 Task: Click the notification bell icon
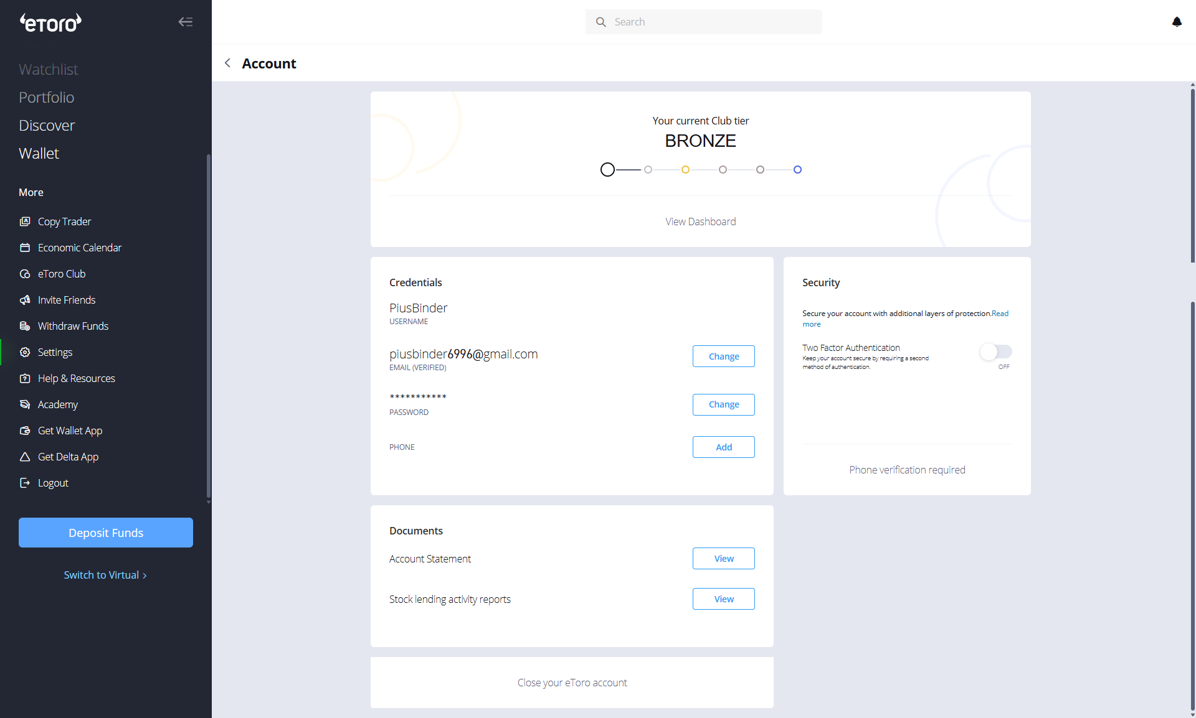(x=1177, y=22)
